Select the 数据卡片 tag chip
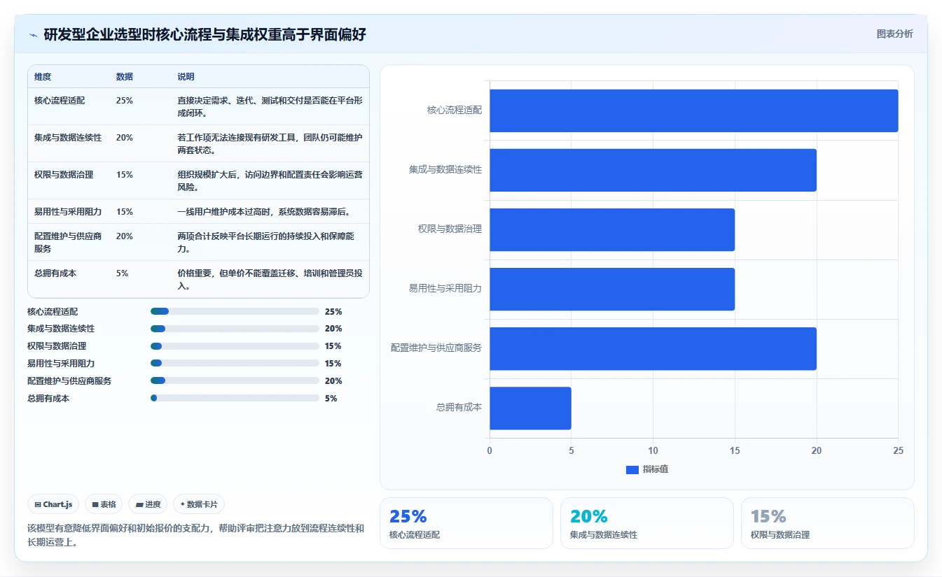The image size is (942, 577). 199,504
